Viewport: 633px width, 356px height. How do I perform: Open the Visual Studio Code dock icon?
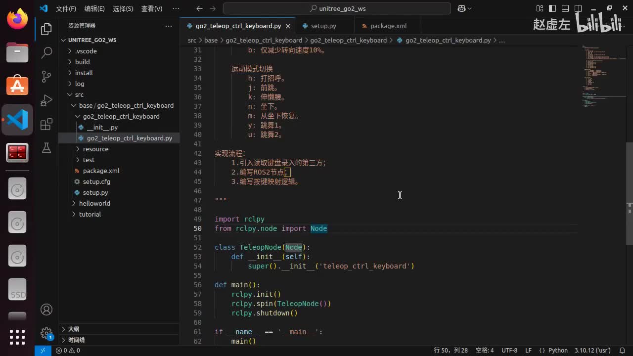point(17,120)
